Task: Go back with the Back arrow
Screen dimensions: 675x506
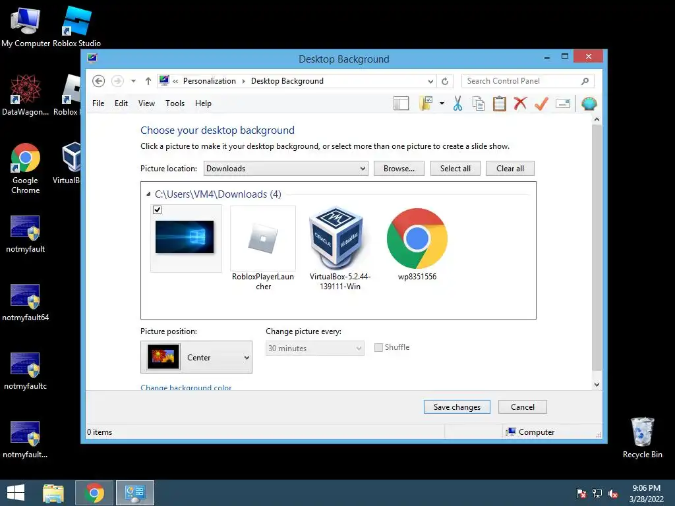Action: coord(99,81)
